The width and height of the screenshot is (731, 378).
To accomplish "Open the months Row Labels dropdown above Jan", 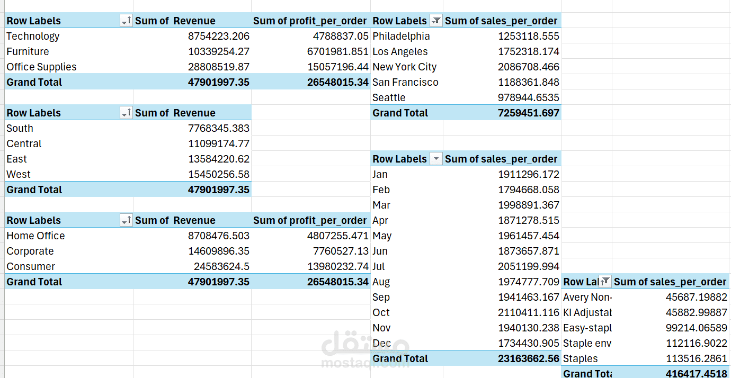I will click(436, 159).
